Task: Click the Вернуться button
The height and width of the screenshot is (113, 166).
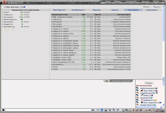Action: click(x=157, y=7)
